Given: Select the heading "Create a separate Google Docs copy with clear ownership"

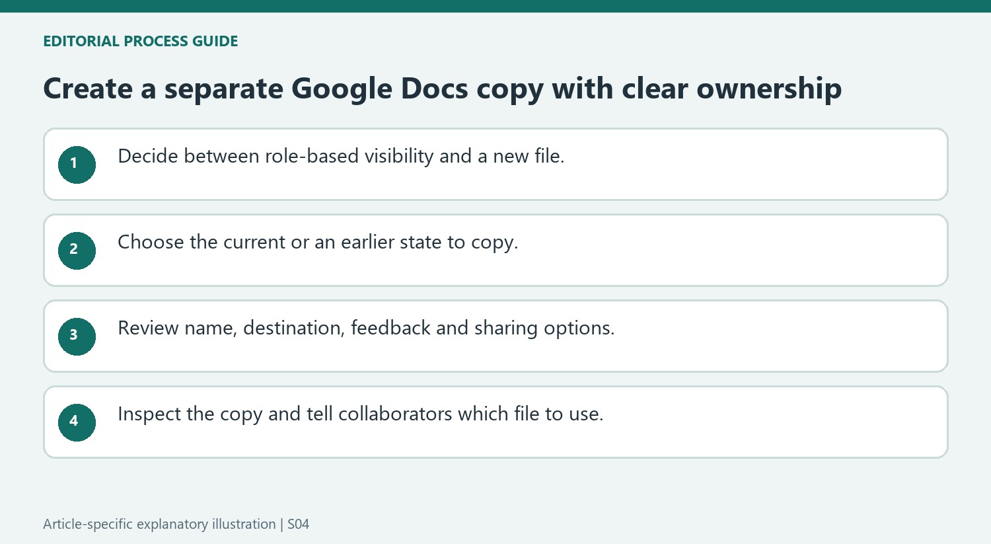Looking at the screenshot, I should coord(443,89).
